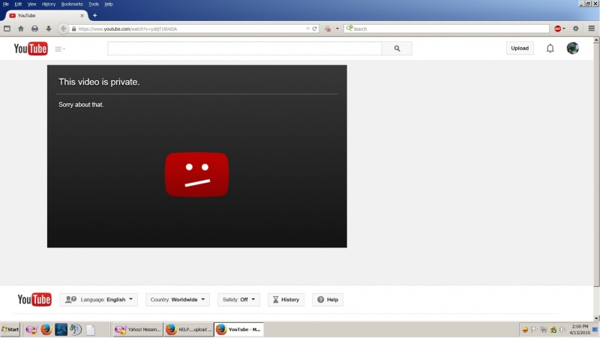600x338 pixels.
Task: Click the blank document quick launch icon
Action: (91, 330)
